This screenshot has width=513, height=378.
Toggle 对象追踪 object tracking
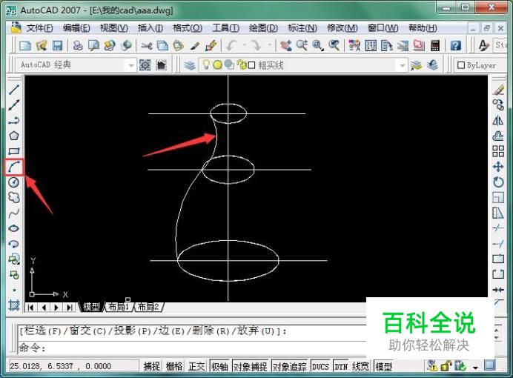[290, 366]
